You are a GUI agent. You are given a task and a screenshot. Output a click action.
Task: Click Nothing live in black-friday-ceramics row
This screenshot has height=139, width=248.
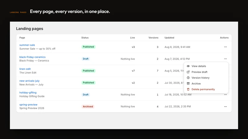click(x=128, y=59)
